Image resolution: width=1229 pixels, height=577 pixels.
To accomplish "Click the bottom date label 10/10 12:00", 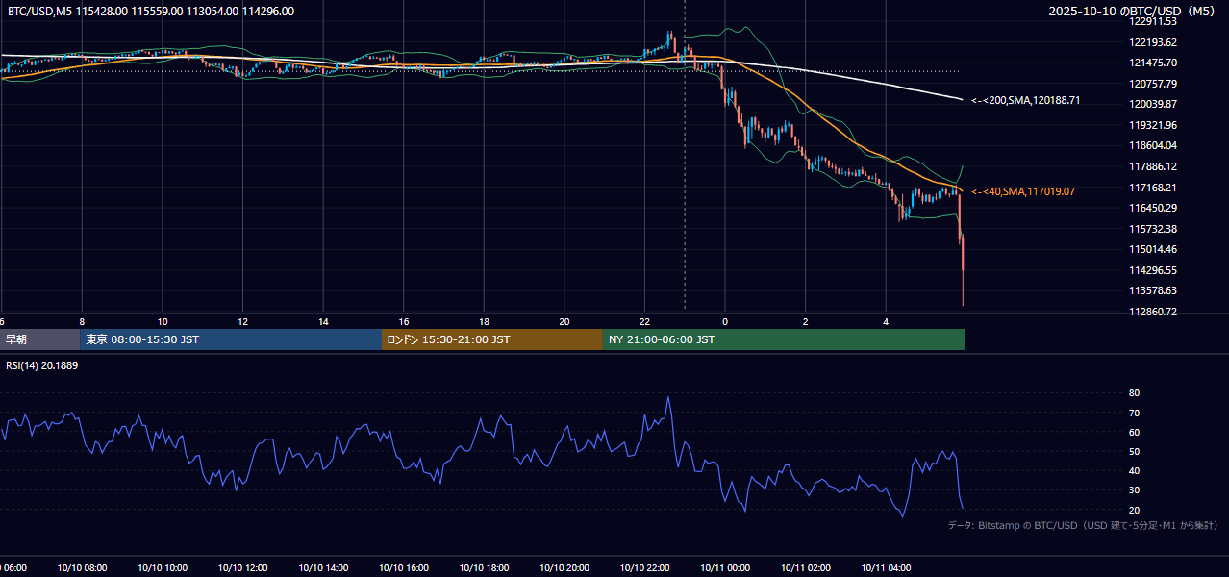I will click(x=243, y=568).
